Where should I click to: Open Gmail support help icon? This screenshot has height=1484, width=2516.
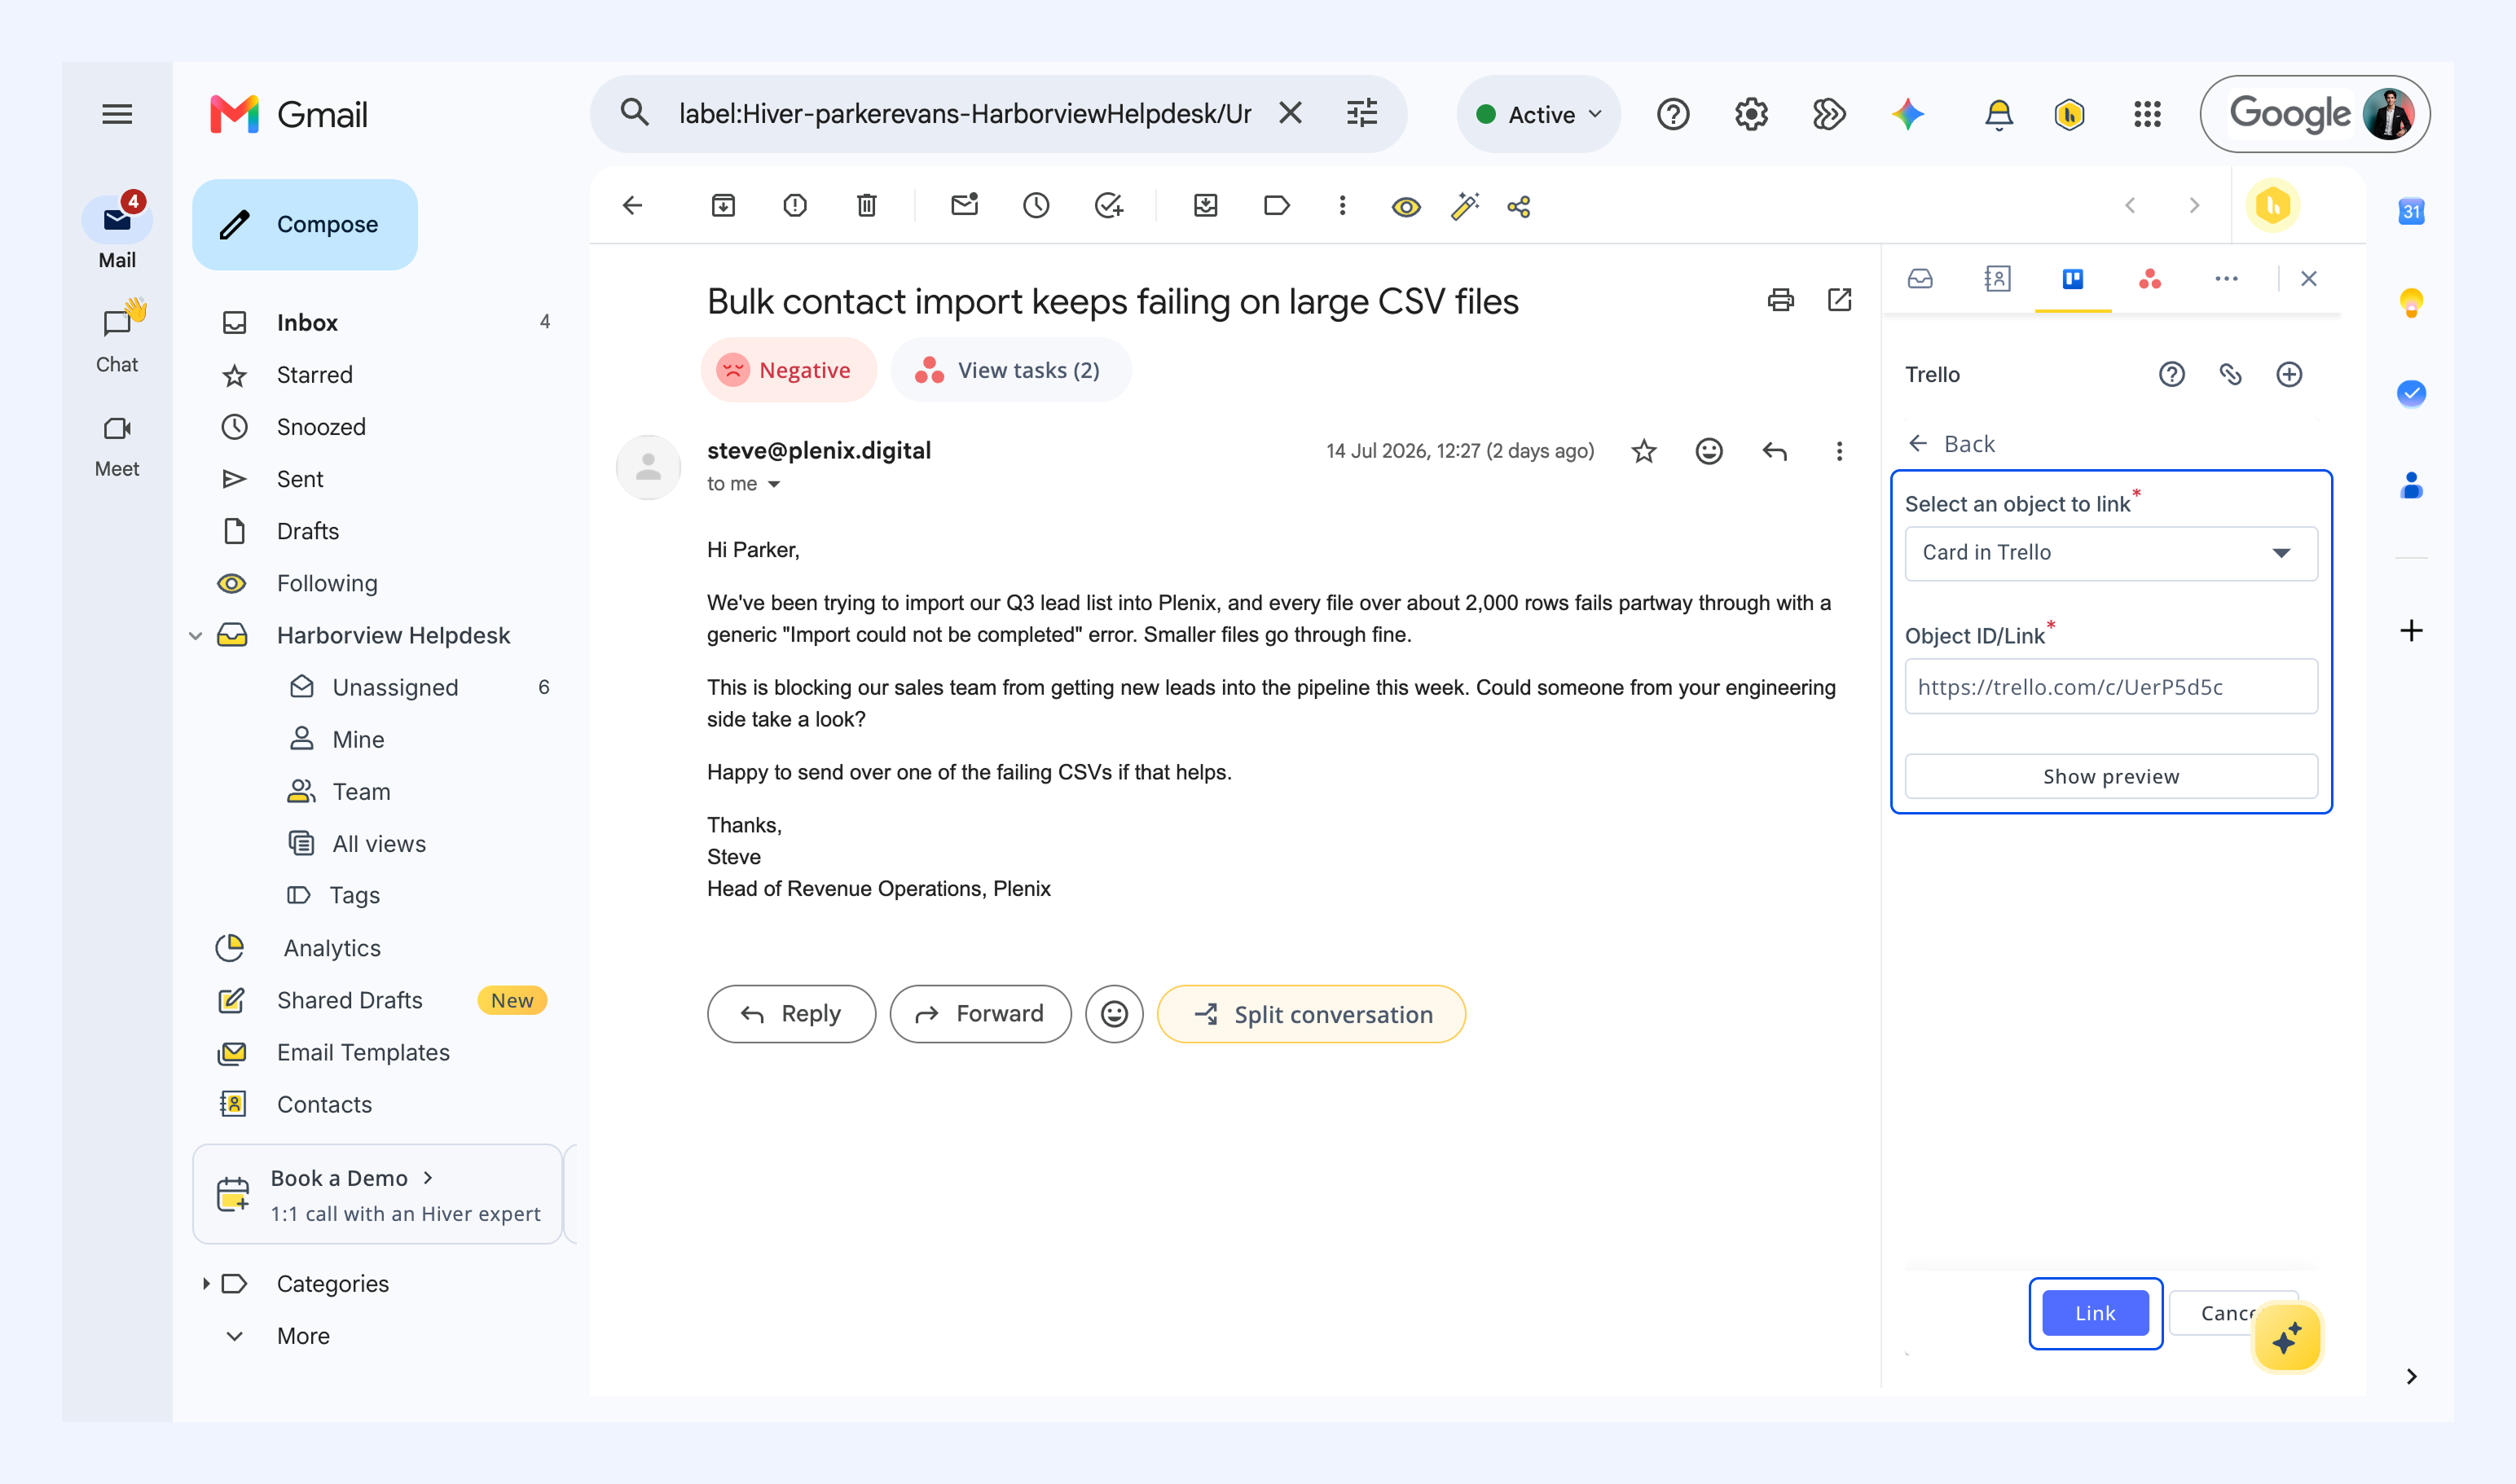coord(1673,115)
